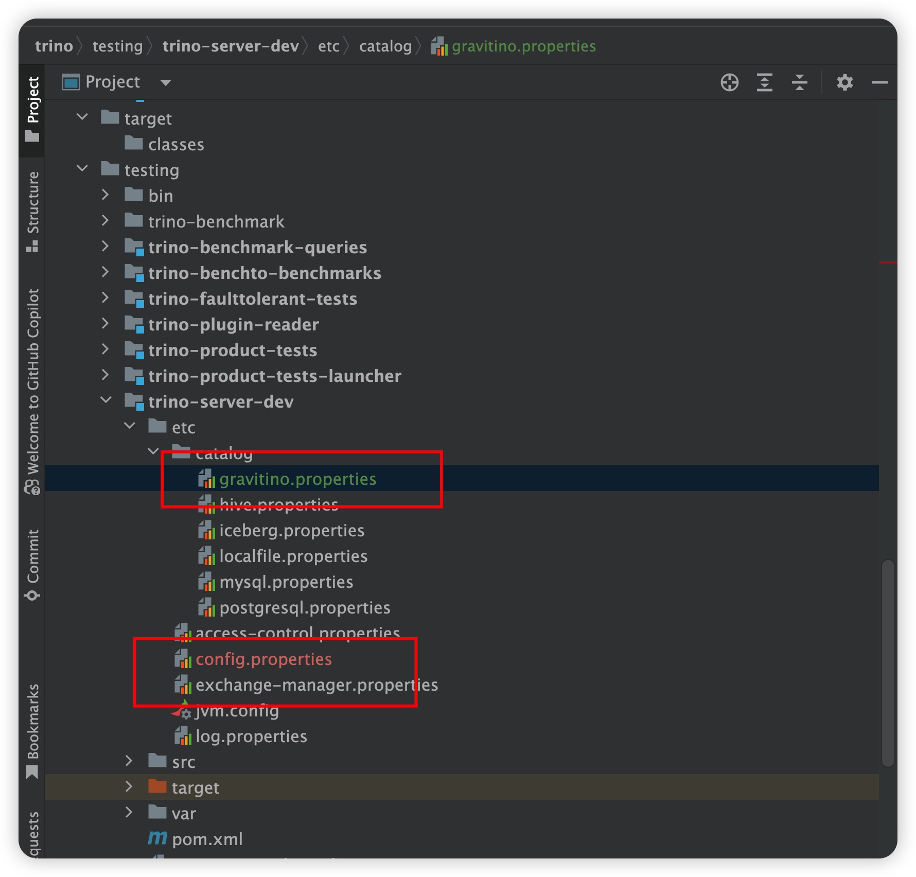The image size is (916, 877).
Task: Open the Project view dropdown arrow
Action: pyautogui.click(x=165, y=82)
